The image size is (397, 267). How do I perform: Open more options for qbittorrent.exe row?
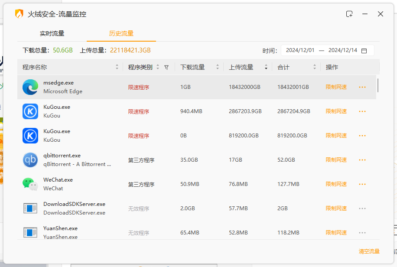362,160
